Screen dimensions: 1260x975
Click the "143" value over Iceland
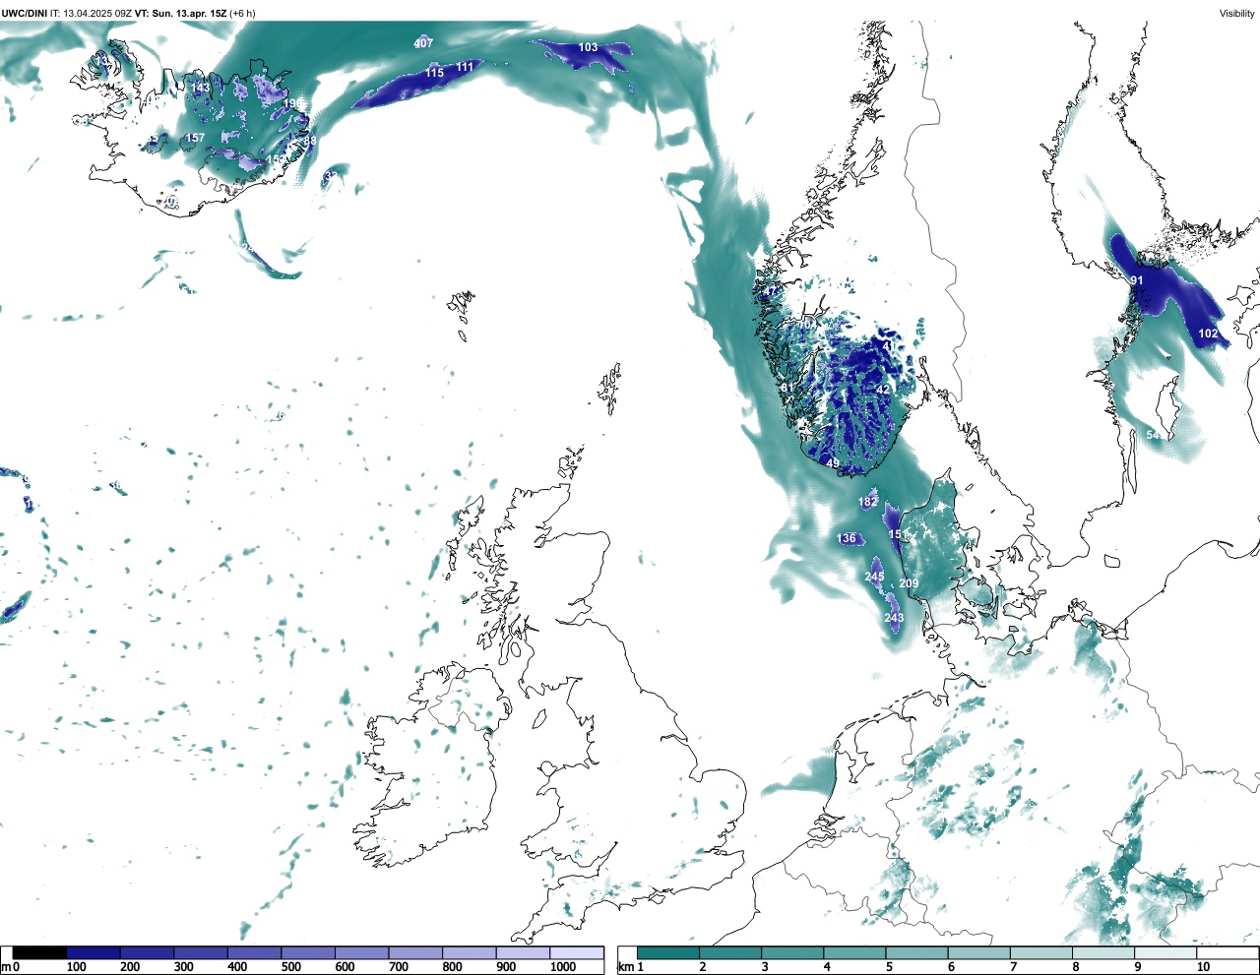tap(200, 88)
